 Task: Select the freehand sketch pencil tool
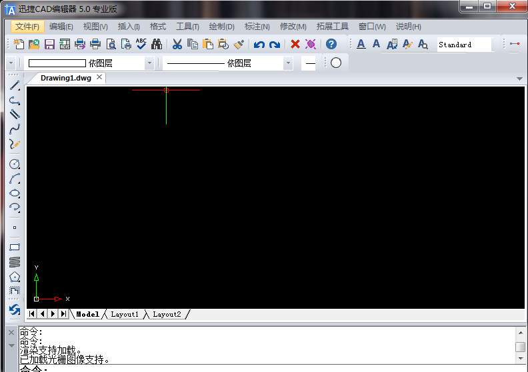[15, 144]
